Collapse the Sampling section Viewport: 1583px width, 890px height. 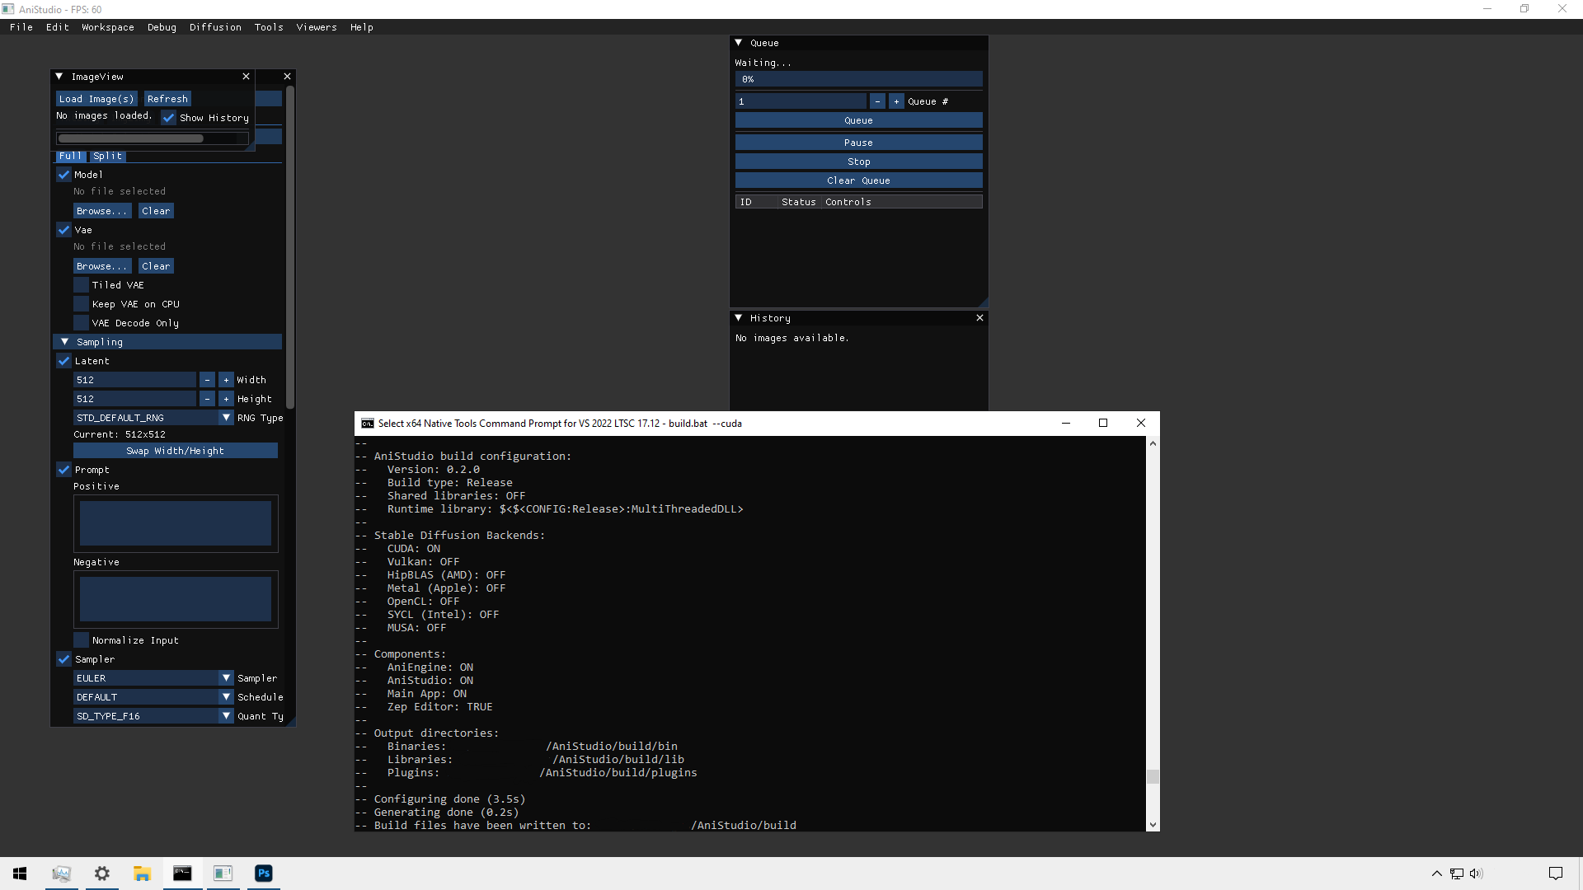pos(64,342)
